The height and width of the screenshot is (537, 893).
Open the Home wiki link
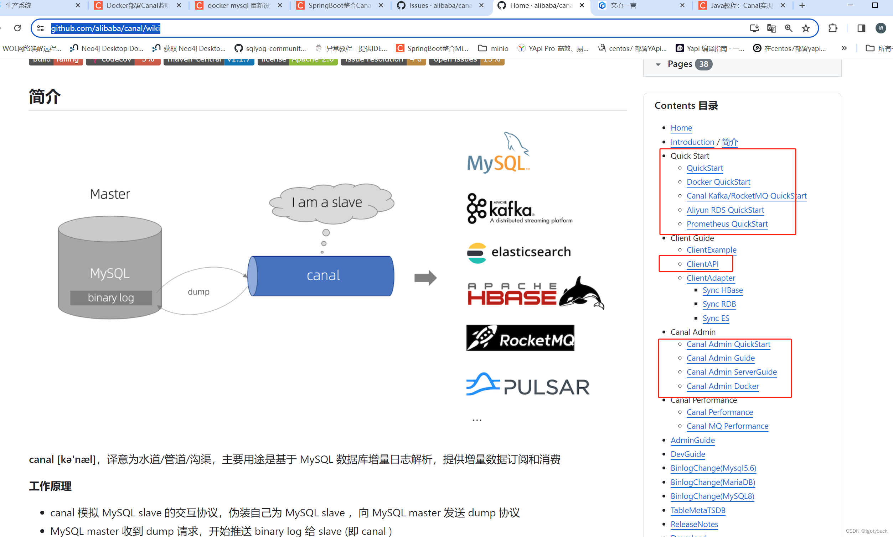[x=681, y=128]
